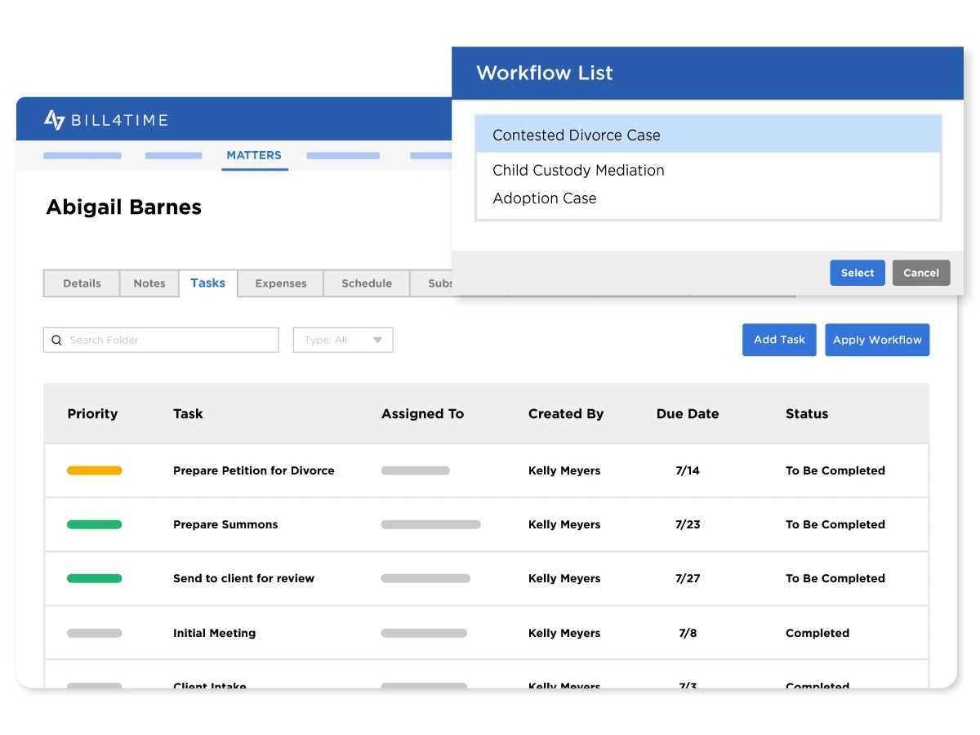Choose Contested Divorce Case workflow
The width and height of the screenshot is (980, 735).
point(577,136)
